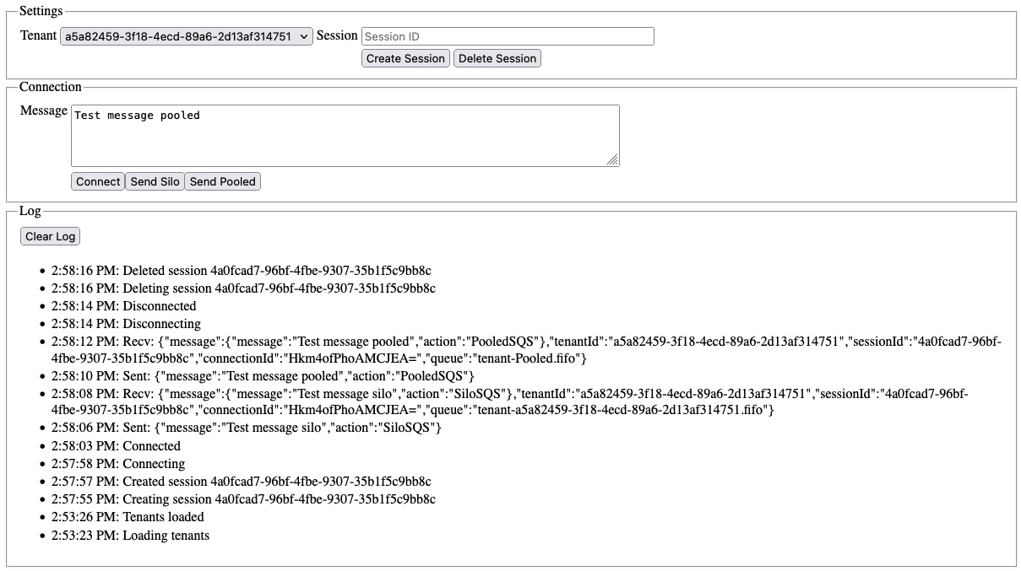Click the 'Connected' log entry at 2:58:03

pyautogui.click(x=116, y=446)
